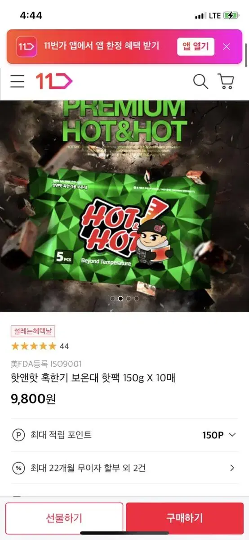
Task: Open the 최대 적립 포인트 row
Action: click(x=124, y=435)
